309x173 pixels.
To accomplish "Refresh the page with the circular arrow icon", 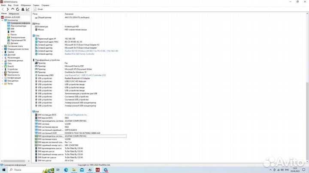I will (x=18, y=9).
